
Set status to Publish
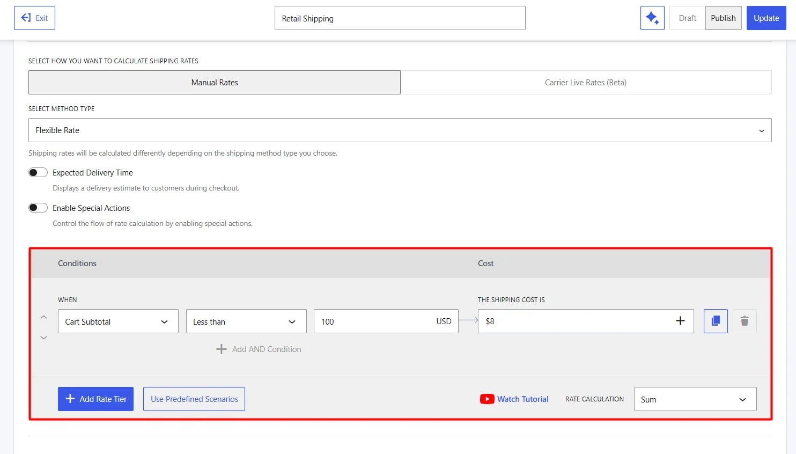tap(723, 18)
